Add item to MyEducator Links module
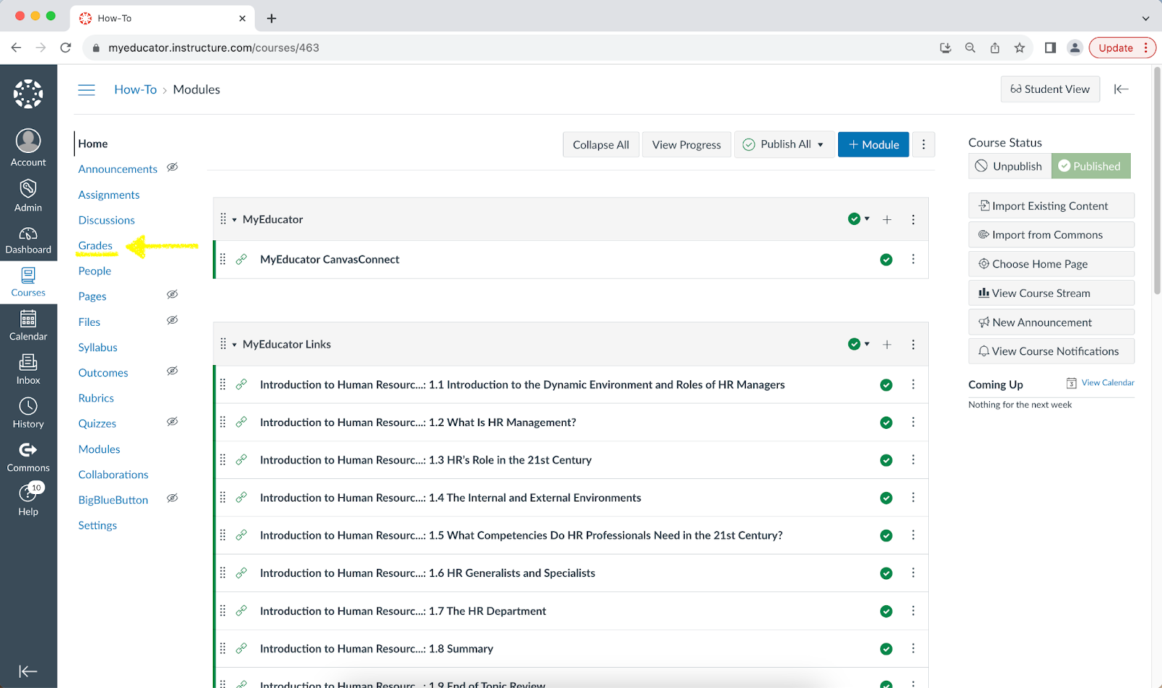Image resolution: width=1162 pixels, height=688 pixels. pyautogui.click(x=887, y=344)
